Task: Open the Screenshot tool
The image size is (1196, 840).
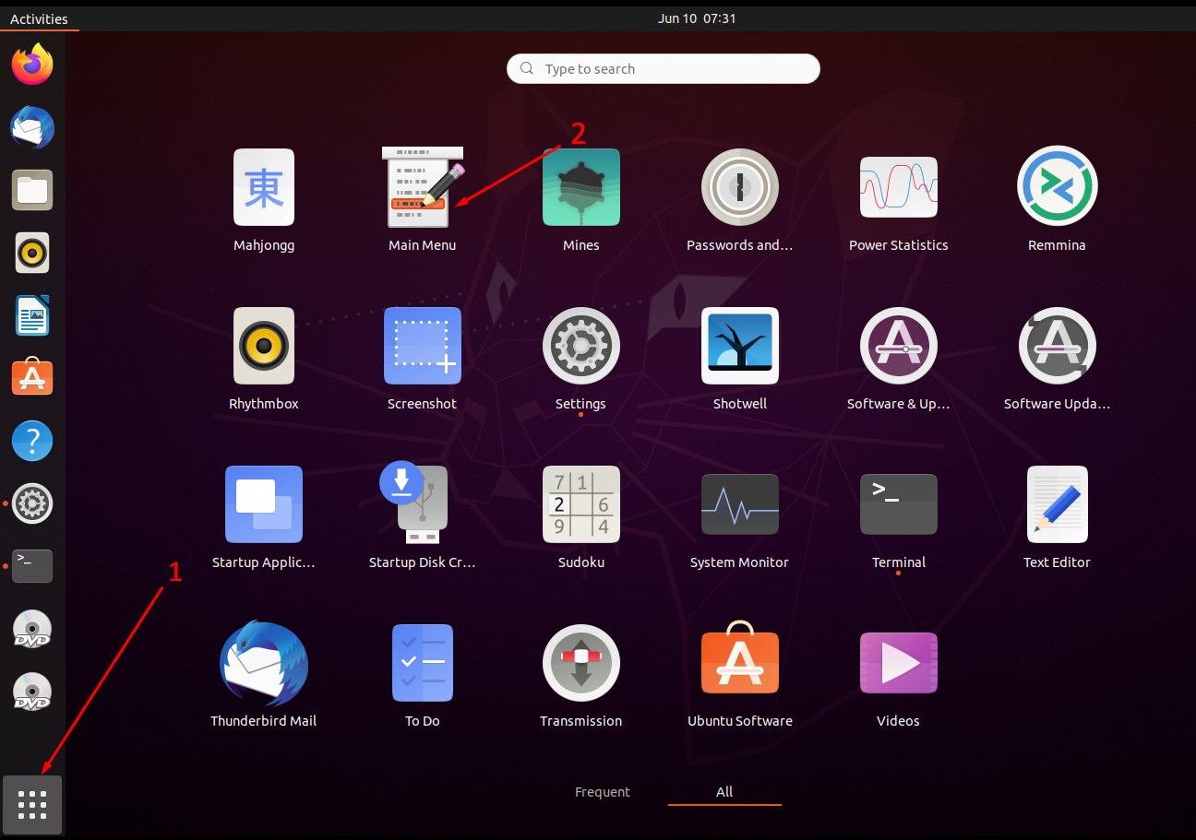Action: click(x=423, y=346)
